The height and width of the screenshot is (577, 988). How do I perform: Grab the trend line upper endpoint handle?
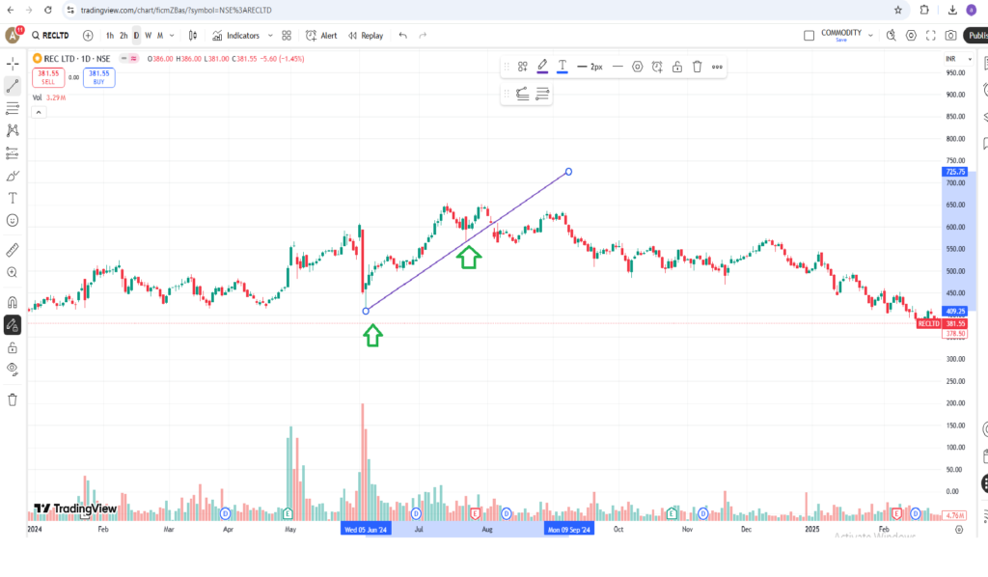click(x=568, y=172)
